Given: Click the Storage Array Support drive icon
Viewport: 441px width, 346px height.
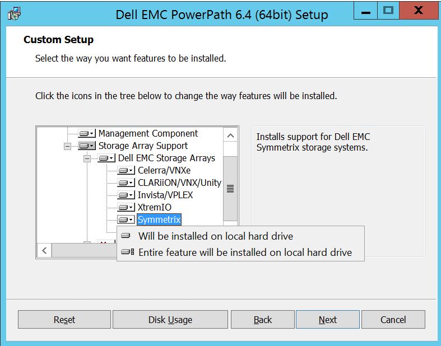Looking at the screenshot, I should pos(87,146).
